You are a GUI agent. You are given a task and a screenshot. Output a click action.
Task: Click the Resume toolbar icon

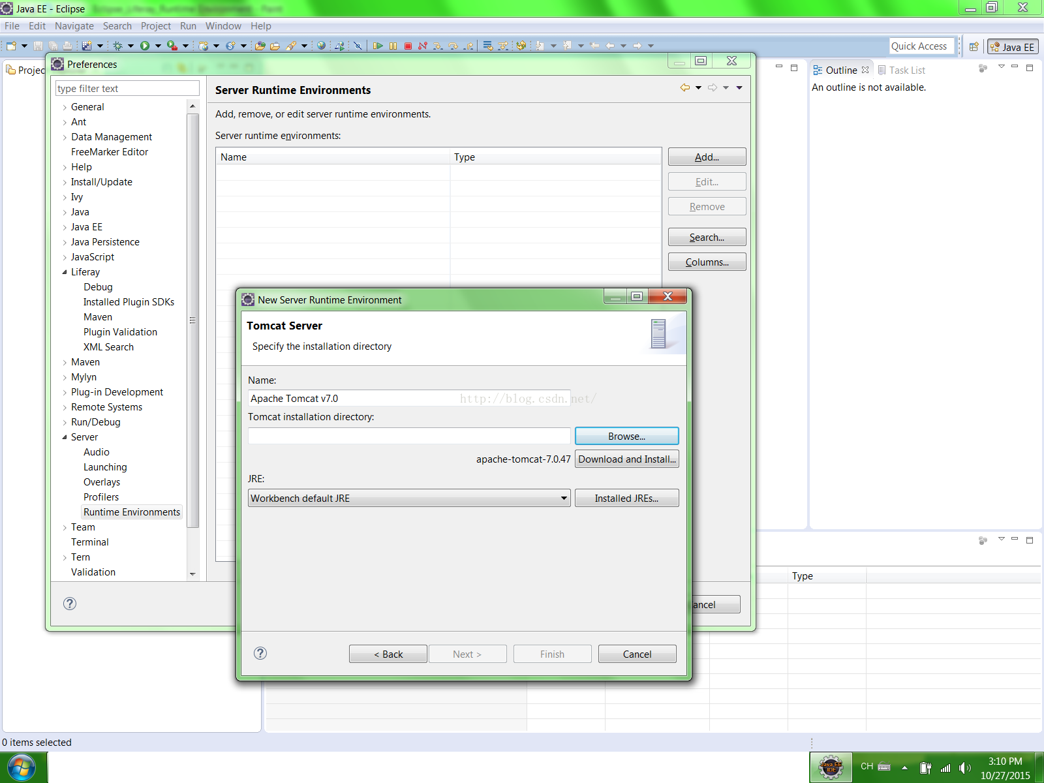(378, 46)
